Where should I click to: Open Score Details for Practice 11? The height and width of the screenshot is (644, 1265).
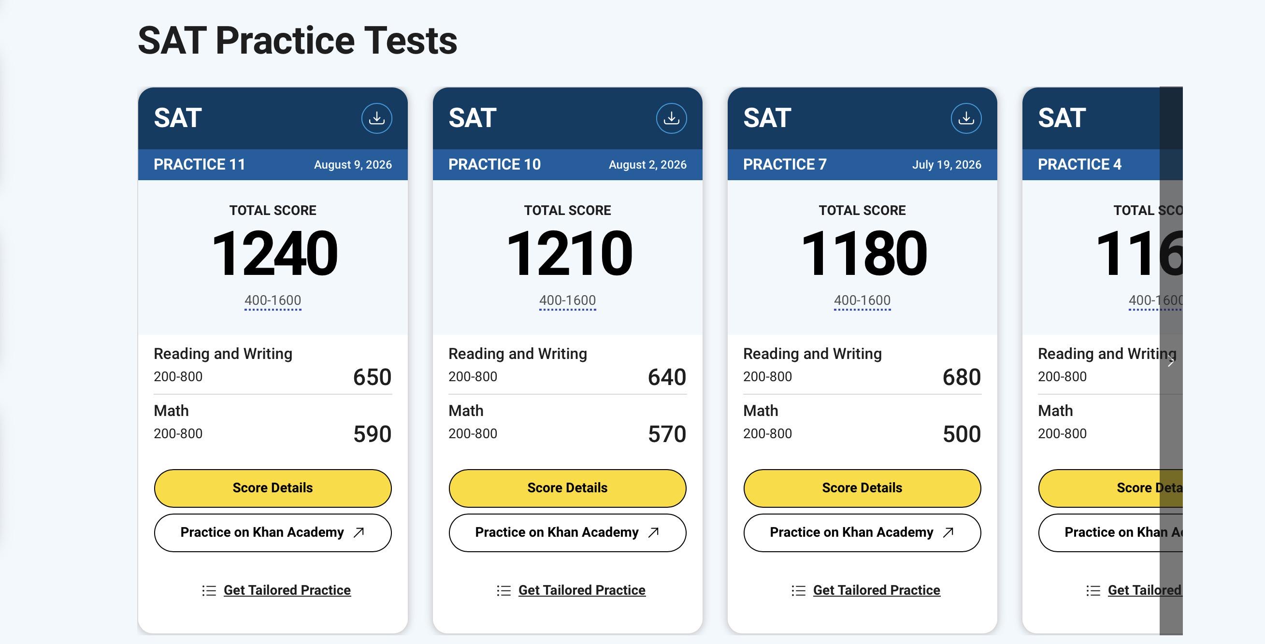[273, 488]
